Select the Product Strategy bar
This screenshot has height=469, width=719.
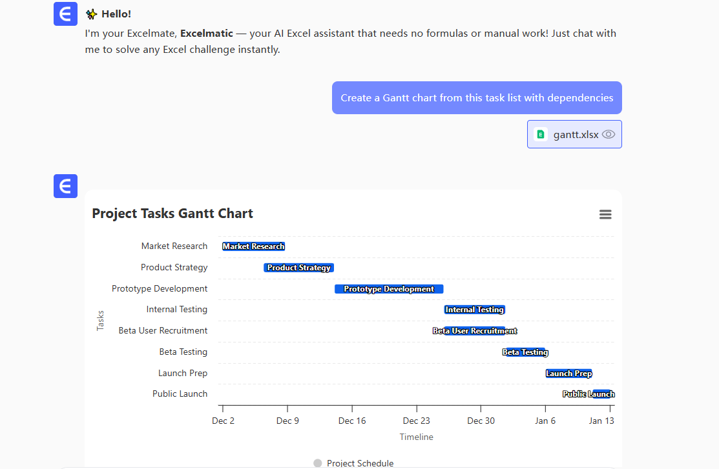point(298,267)
